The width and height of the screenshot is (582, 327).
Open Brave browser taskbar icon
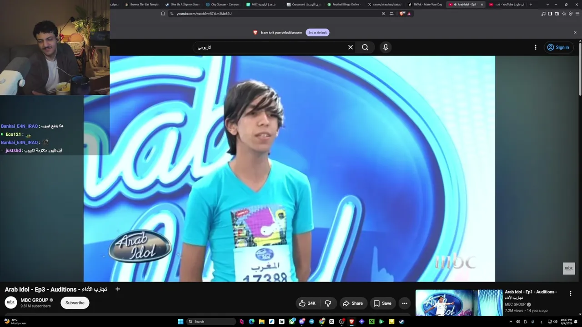point(351,322)
